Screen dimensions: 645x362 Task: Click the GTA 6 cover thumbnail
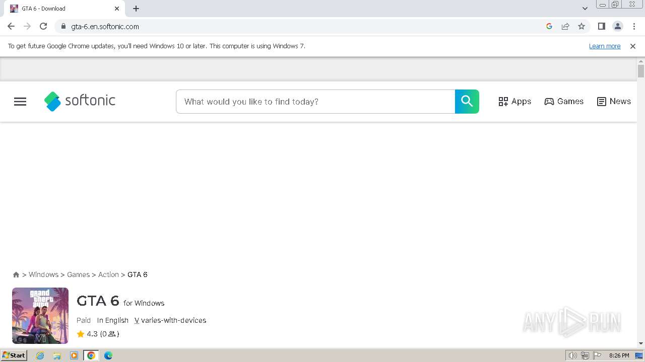40,316
